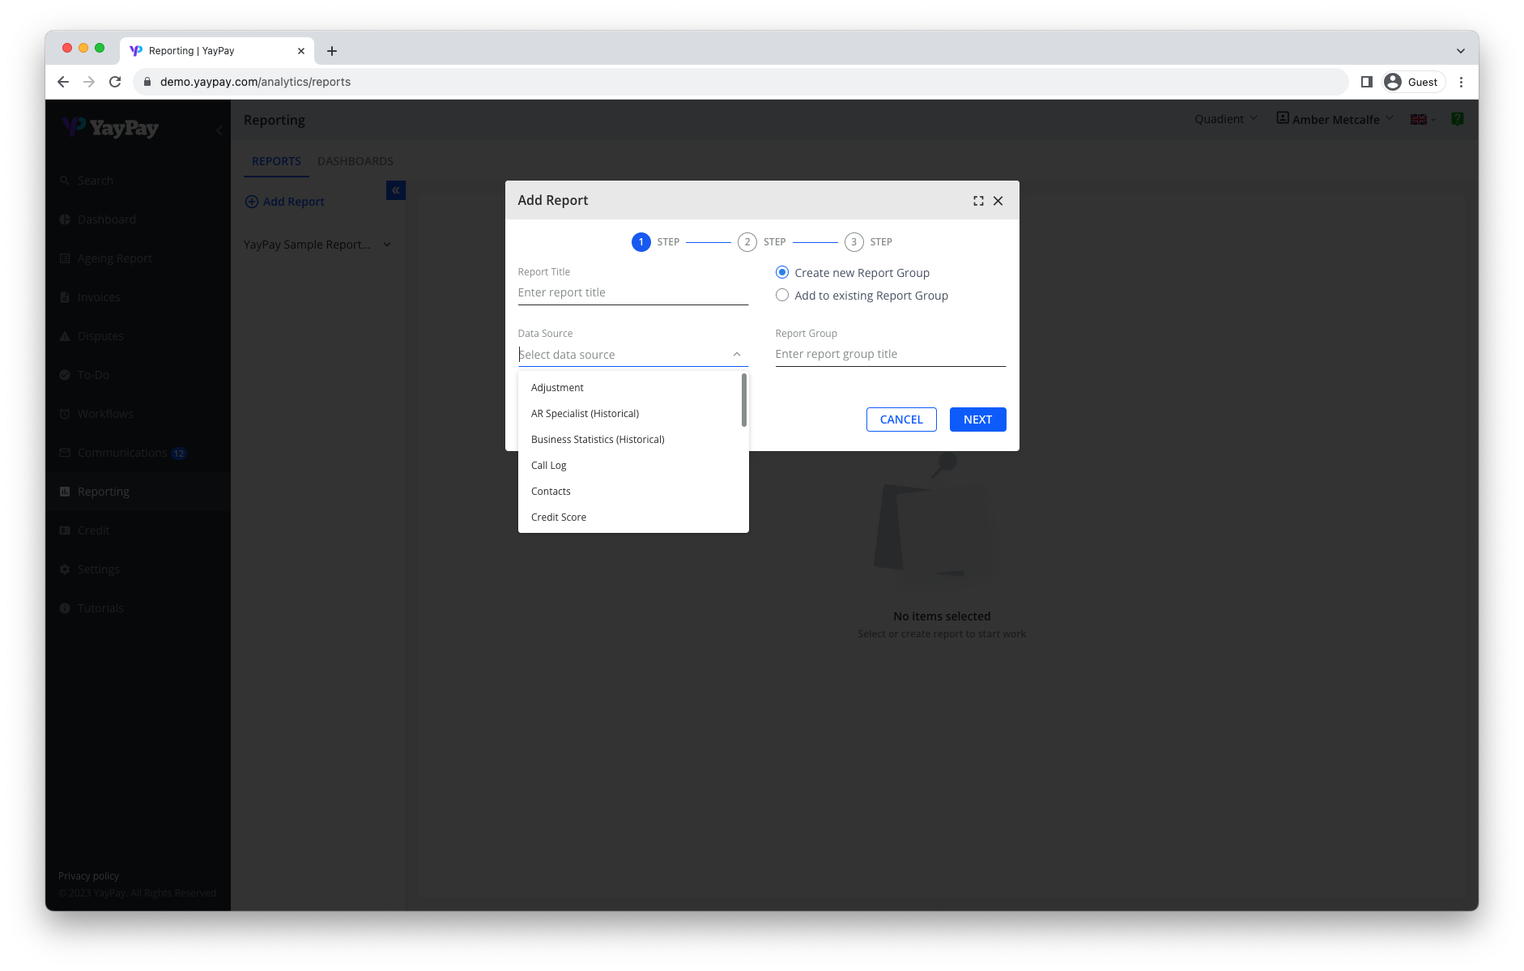Open the green help icon in header
The image size is (1524, 971).
[x=1457, y=119]
